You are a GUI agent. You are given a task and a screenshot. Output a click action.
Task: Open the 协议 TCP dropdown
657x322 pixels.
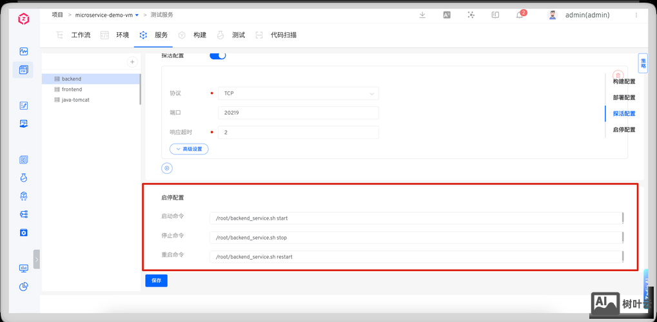coord(299,93)
